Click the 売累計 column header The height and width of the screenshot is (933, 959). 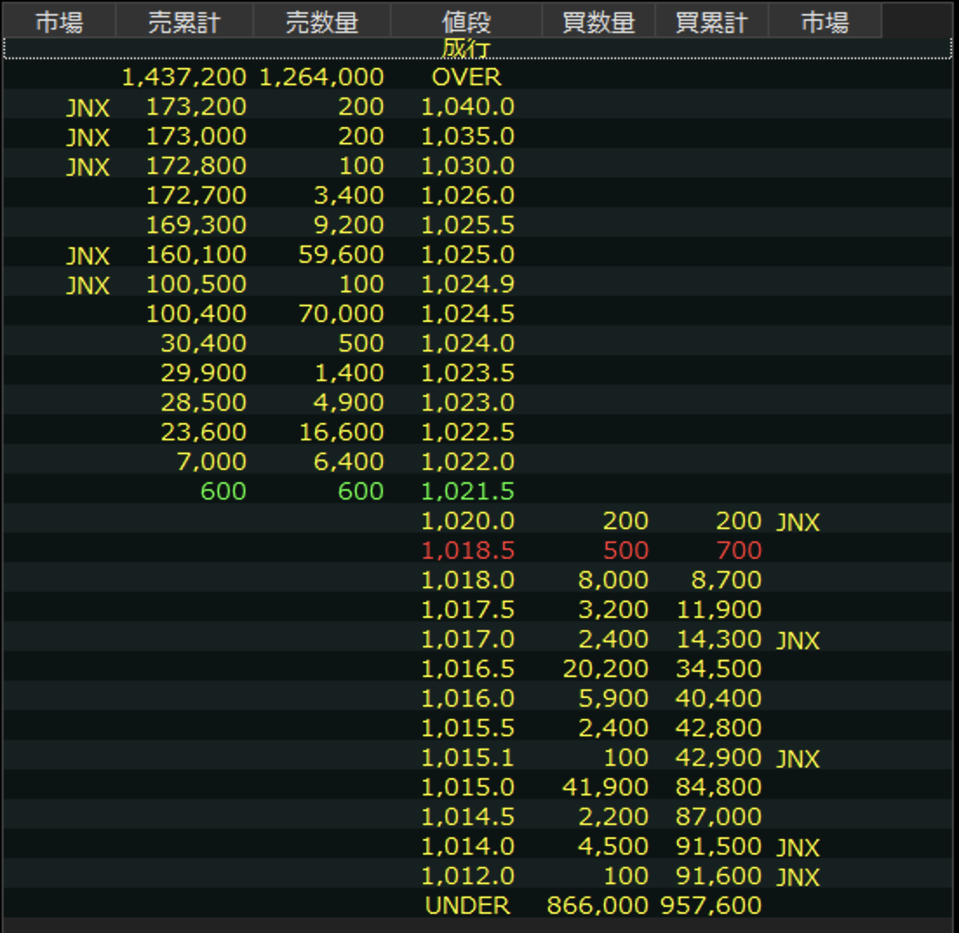[184, 23]
